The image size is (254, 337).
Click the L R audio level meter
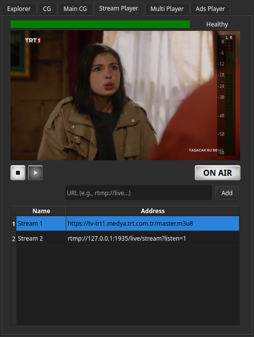click(x=227, y=95)
